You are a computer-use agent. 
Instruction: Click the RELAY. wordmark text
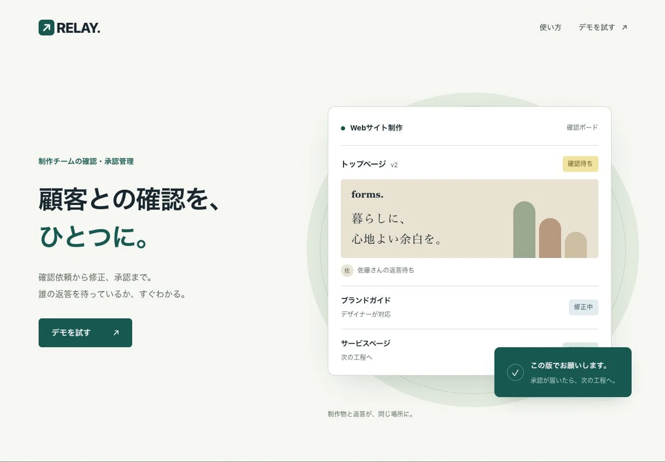pyautogui.click(x=78, y=28)
